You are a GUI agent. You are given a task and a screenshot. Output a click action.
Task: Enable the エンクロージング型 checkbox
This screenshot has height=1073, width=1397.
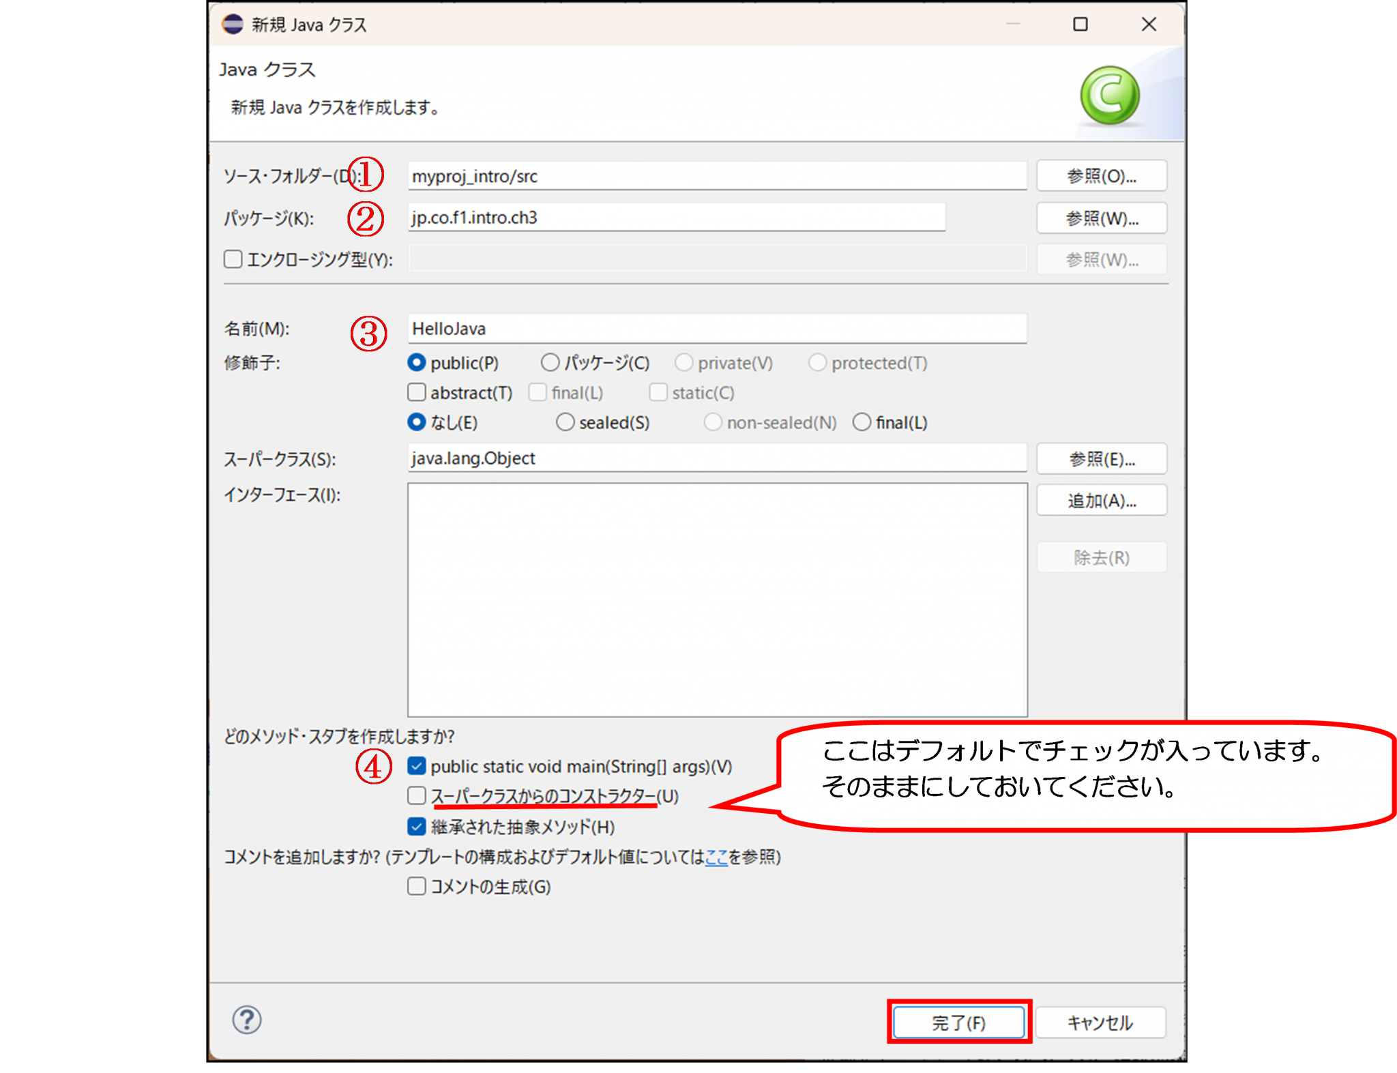pos(233,259)
